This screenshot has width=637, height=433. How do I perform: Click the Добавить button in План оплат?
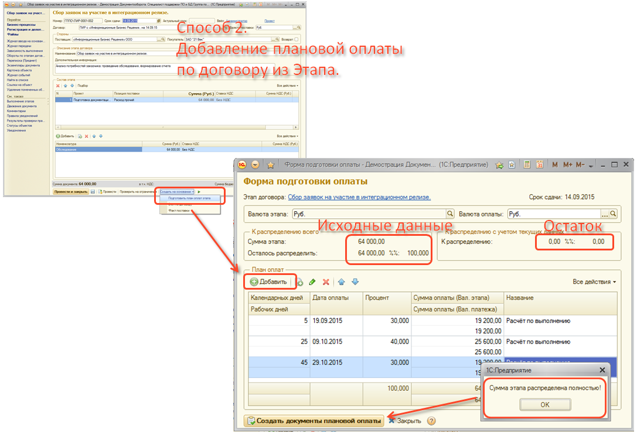point(269,282)
